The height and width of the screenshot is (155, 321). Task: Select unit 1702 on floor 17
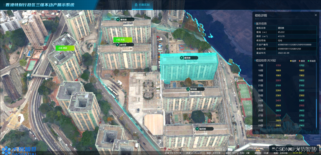[x=302, y=65]
